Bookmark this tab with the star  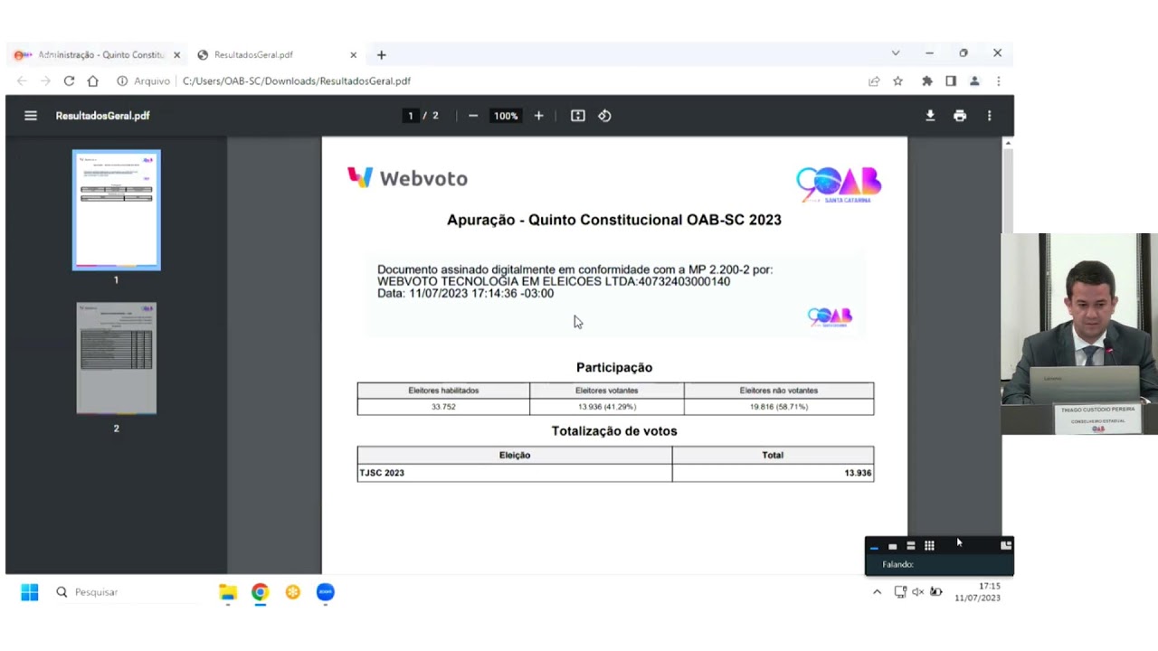point(897,80)
